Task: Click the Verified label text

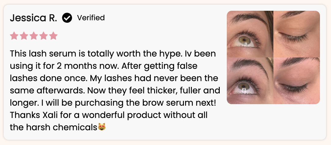Action: click(91, 18)
